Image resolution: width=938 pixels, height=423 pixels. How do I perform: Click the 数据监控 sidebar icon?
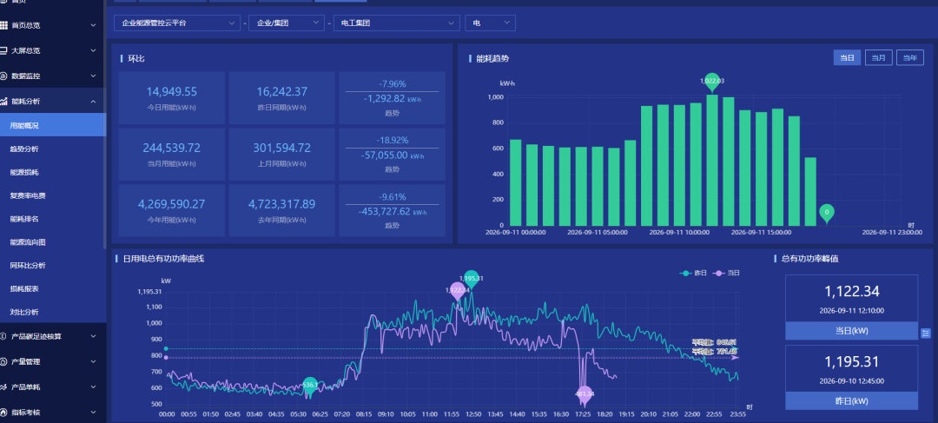[3, 76]
